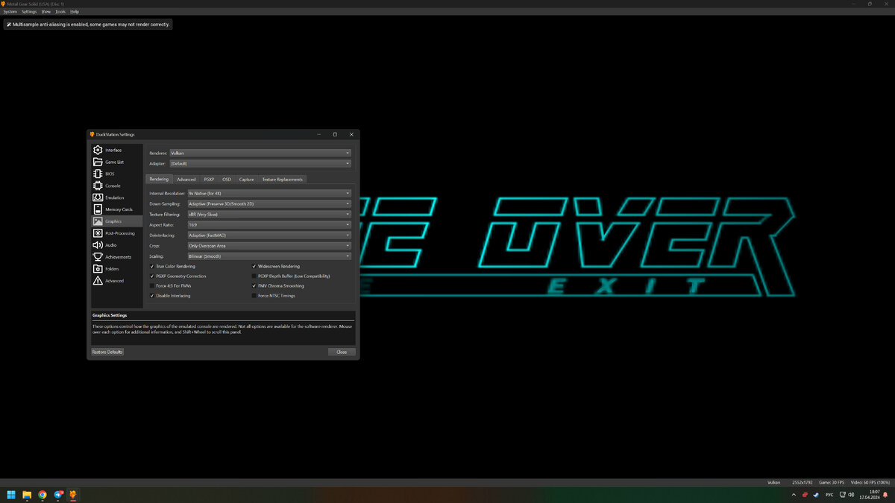Screen dimensions: 895x503
Task: Expand the Deinterlacing dropdown
Action: 268,235
